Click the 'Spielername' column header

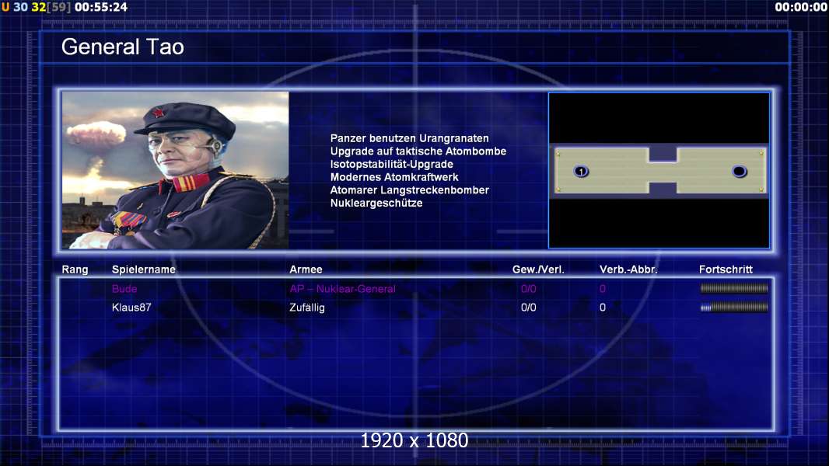pos(143,270)
